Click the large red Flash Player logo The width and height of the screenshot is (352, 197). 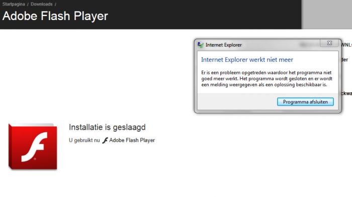pos(33,146)
